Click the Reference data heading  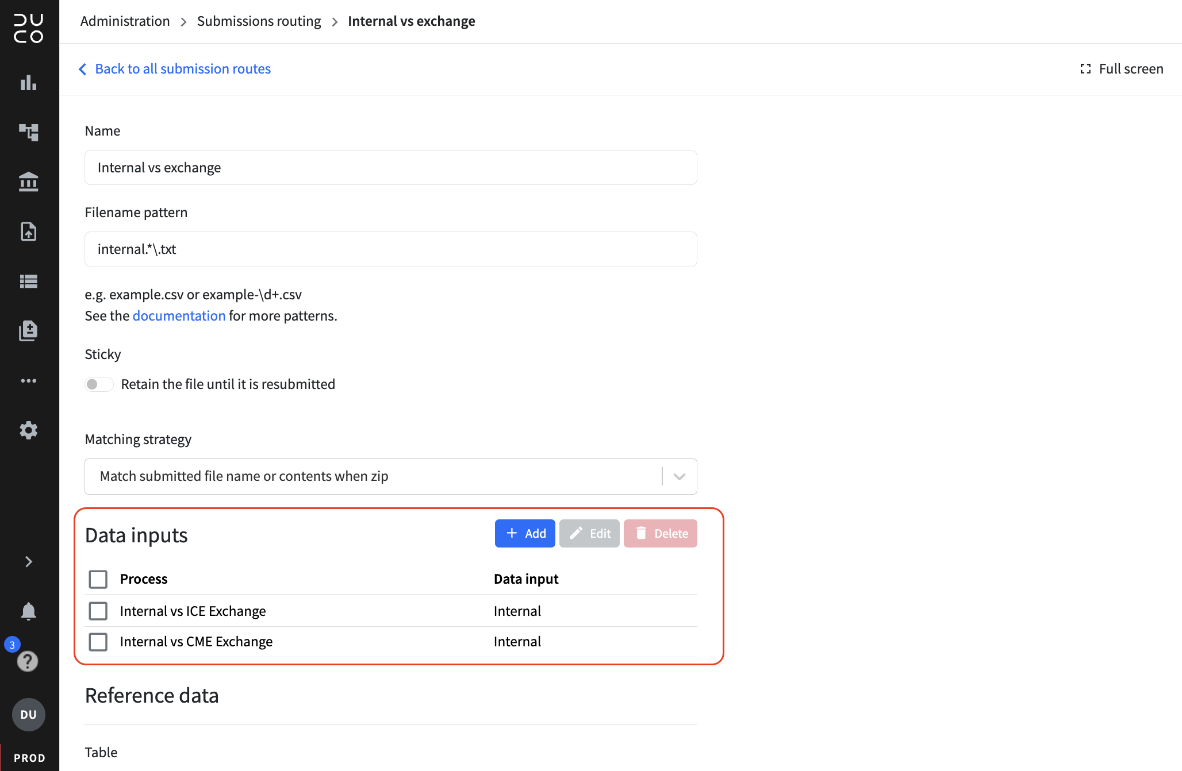point(152,696)
